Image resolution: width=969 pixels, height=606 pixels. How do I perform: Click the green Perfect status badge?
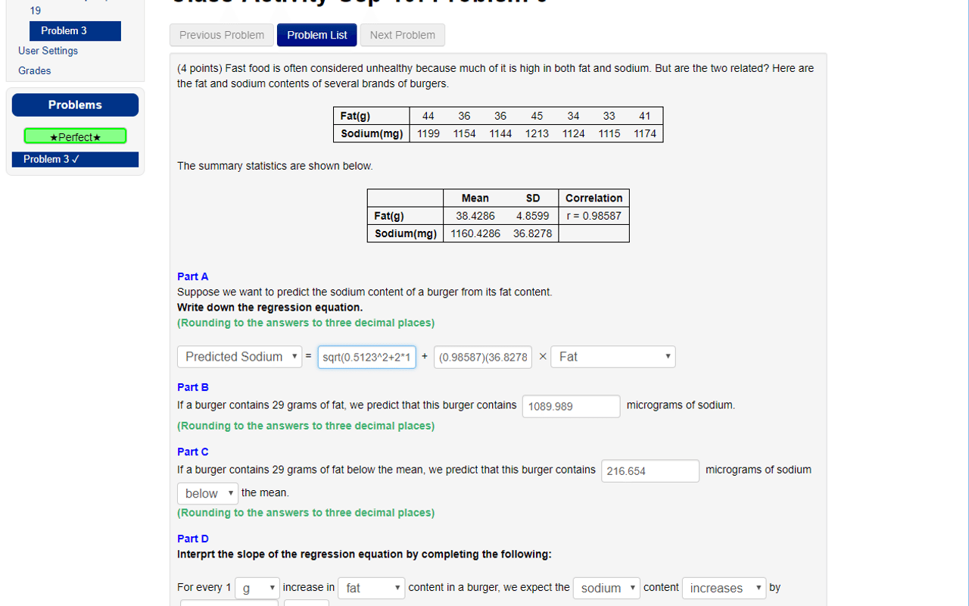click(75, 136)
